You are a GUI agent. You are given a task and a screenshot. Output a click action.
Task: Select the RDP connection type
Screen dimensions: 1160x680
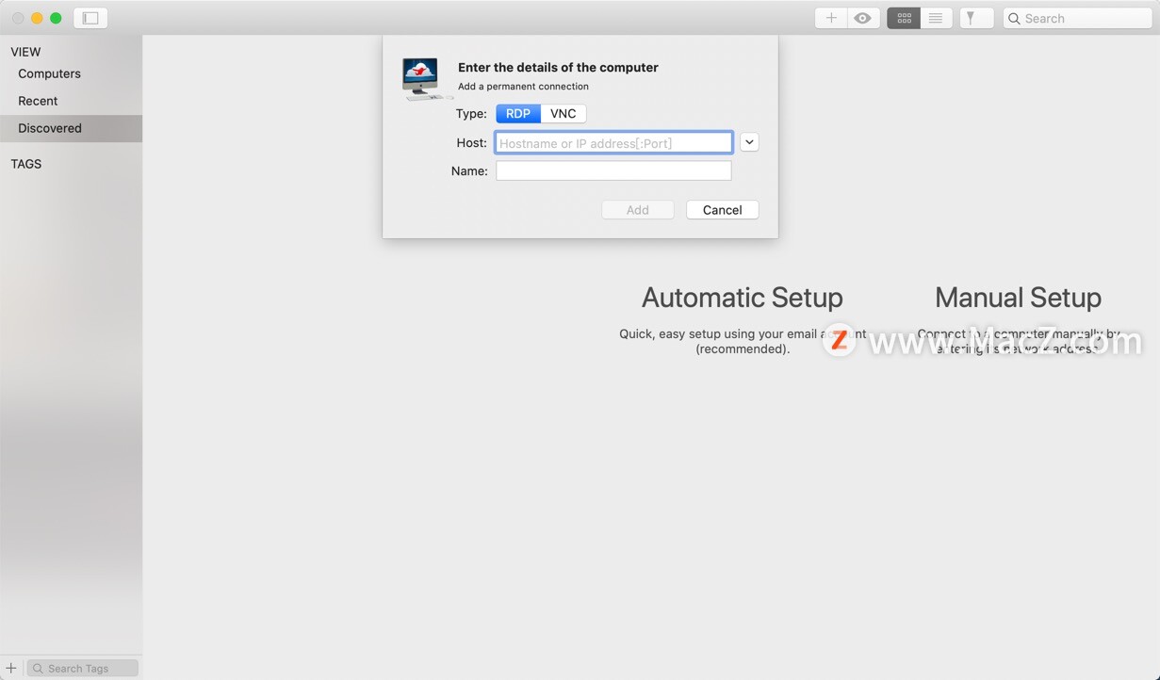(517, 113)
